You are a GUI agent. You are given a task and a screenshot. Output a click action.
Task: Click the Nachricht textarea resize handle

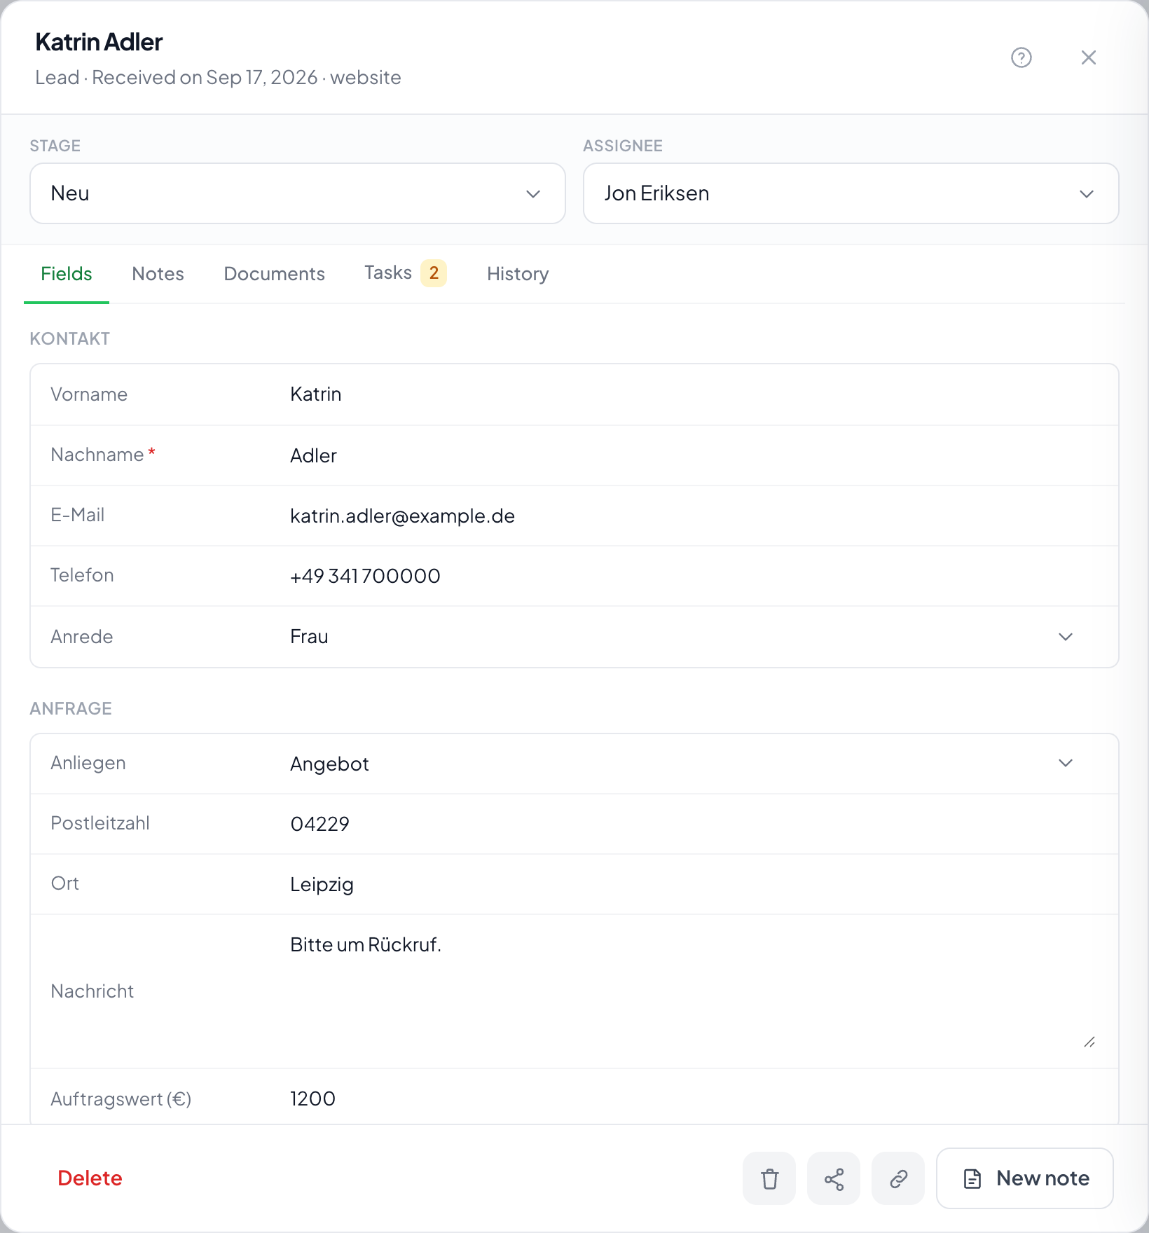point(1089,1042)
